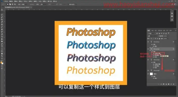Click the delete layer trash icon
Screen dimensions: 178x97
[173, 84]
